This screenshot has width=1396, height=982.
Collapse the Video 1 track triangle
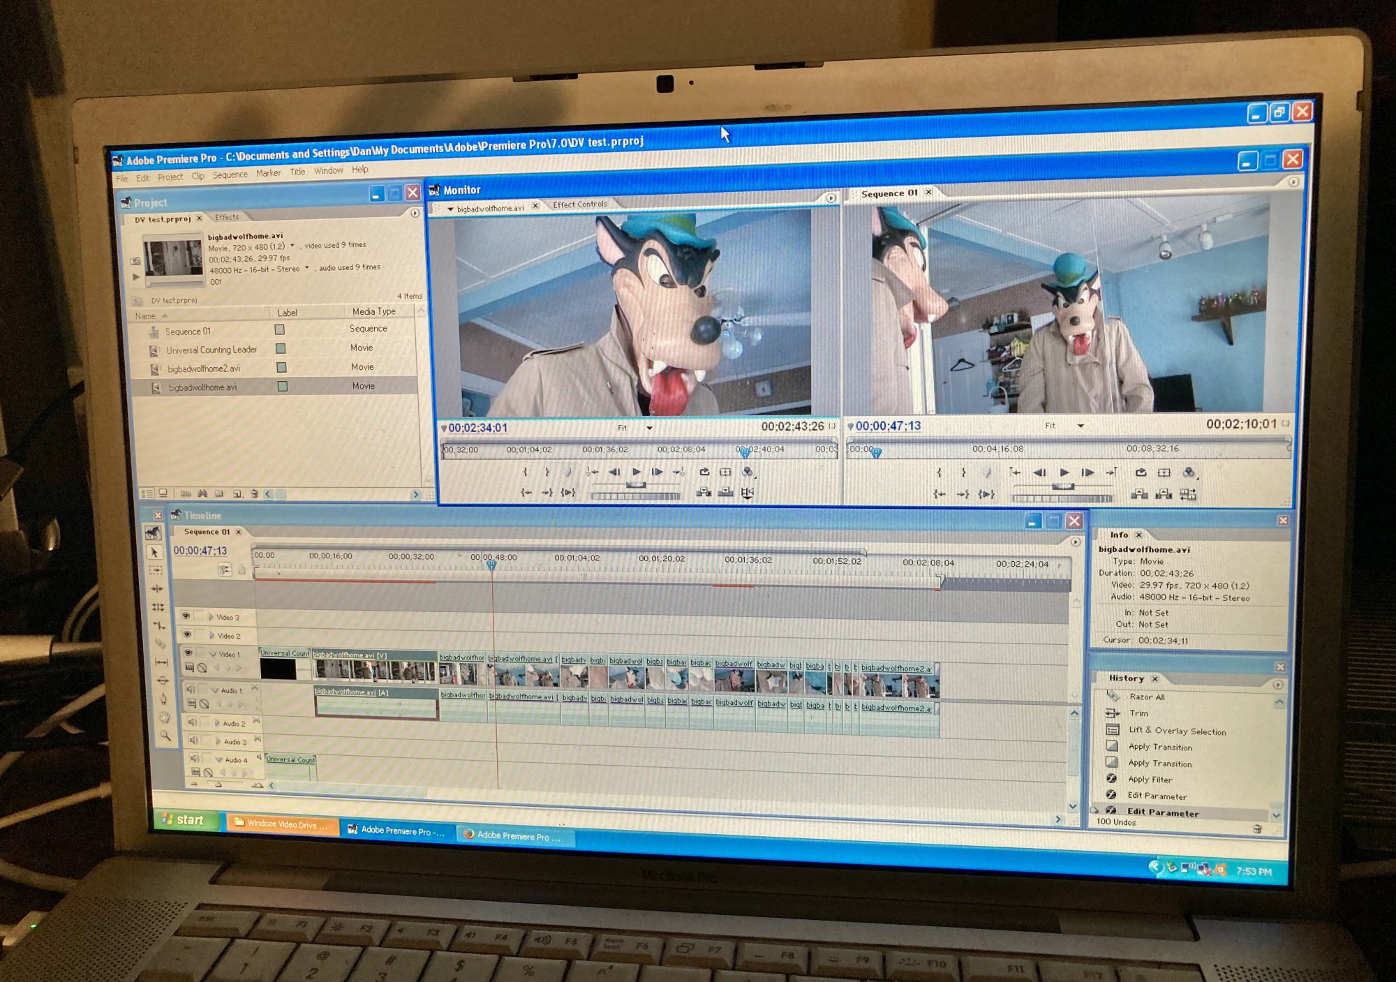point(213,654)
